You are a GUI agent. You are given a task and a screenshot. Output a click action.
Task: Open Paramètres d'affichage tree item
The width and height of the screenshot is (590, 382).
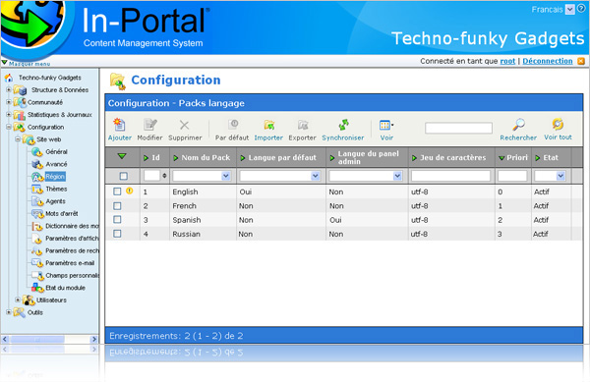coord(72,239)
